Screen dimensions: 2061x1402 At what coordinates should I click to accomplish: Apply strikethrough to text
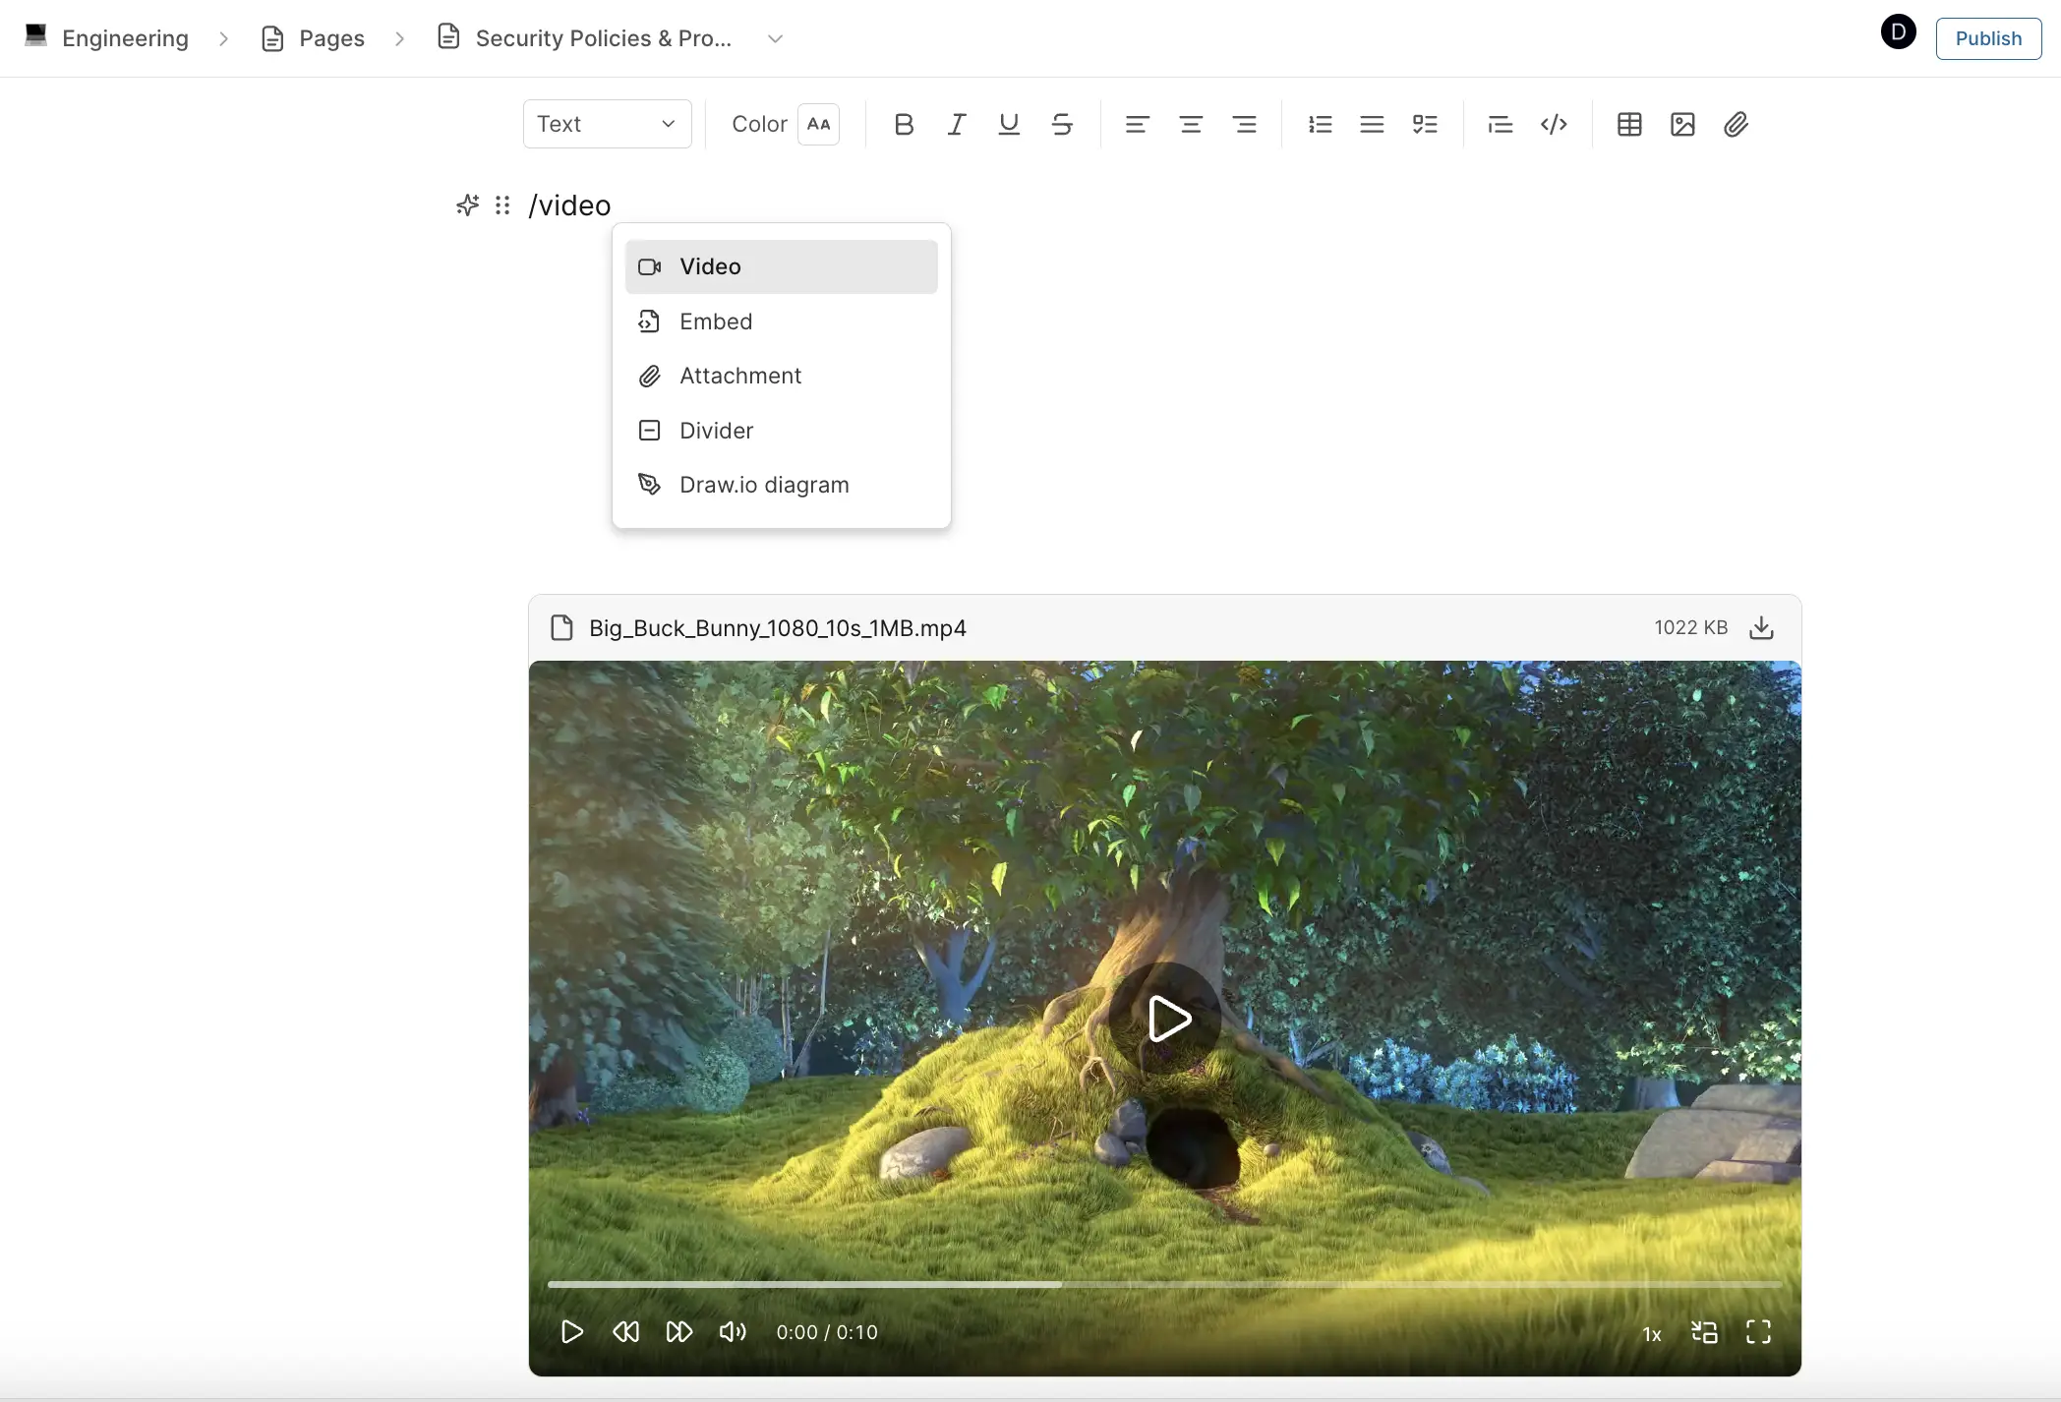tap(1062, 124)
